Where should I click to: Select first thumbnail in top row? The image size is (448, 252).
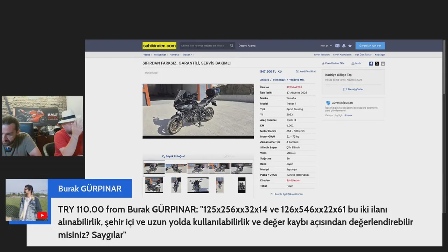point(154,168)
